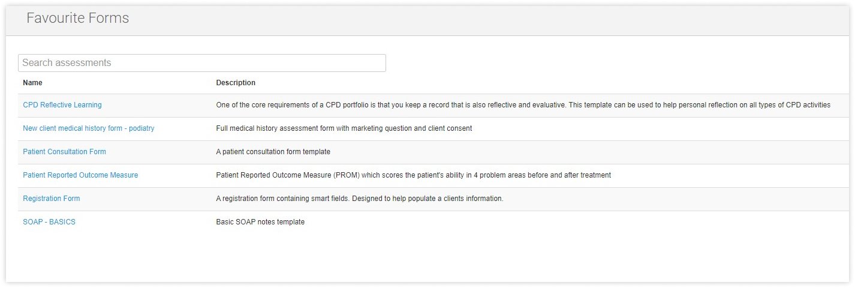Open the SOAP - BASICS form
The height and width of the screenshot is (288, 855).
[x=49, y=222]
